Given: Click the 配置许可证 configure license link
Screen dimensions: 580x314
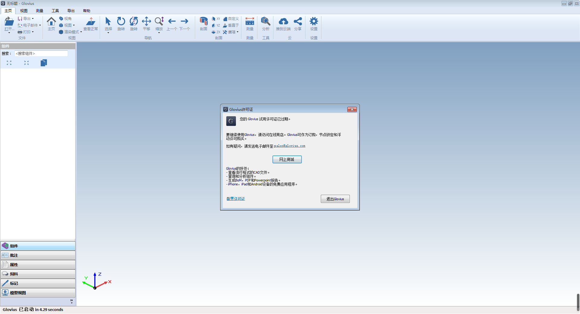Looking at the screenshot, I should [x=236, y=199].
